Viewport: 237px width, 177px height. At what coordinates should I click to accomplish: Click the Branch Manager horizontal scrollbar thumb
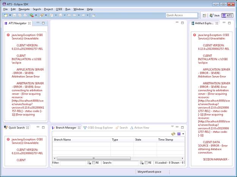[x=94, y=158]
